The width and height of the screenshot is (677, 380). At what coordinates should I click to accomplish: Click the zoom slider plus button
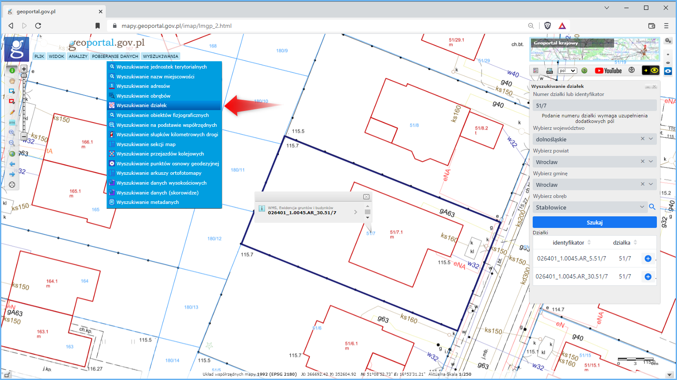tap(24, 69)
